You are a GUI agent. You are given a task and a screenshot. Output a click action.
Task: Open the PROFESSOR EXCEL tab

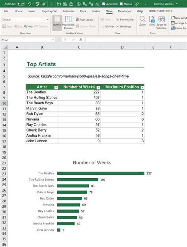[x=160, y=11]
